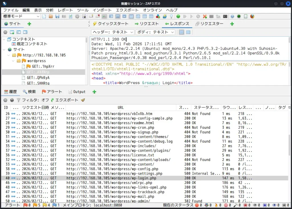This screenshot has width=292, height=209.
Task: Set break on all requests (green circle)
Action: pyautogui.click(x=178, y=16)
